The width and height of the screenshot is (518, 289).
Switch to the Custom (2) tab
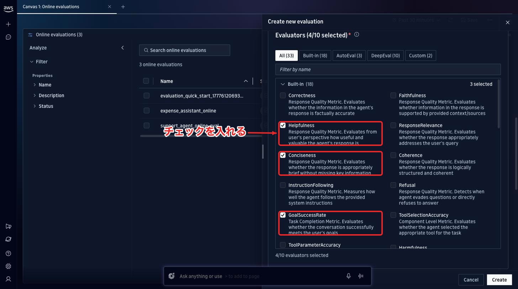[421, 56]
